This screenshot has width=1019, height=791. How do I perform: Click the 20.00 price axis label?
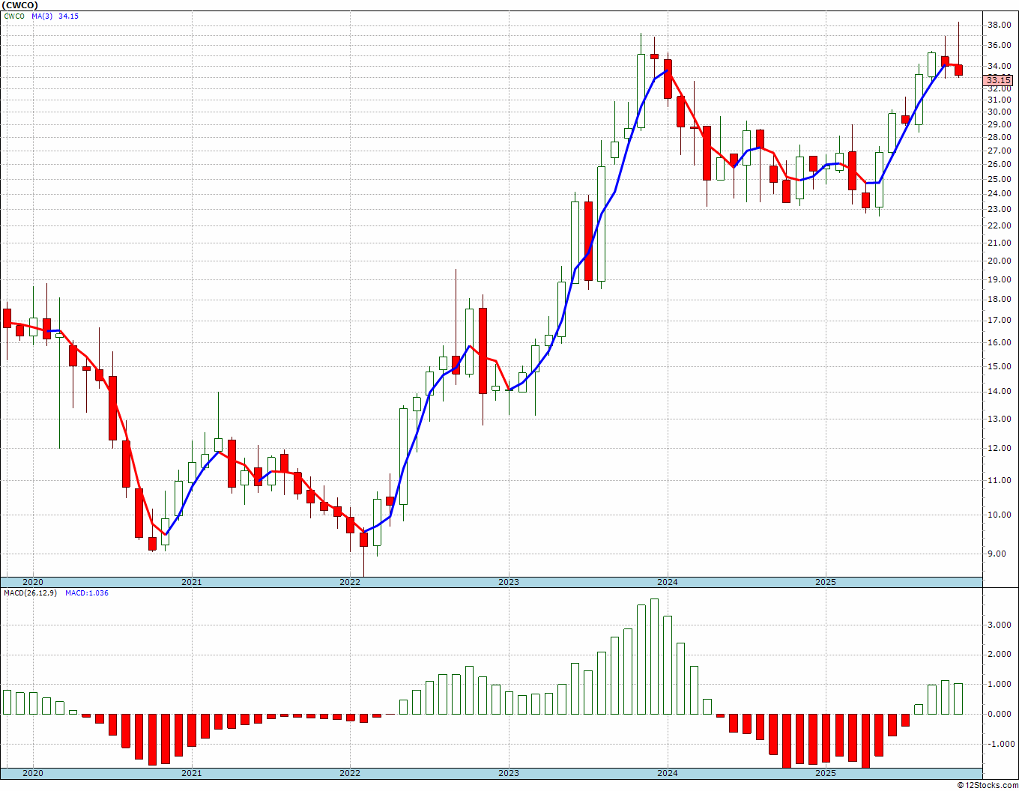(1000, 261)
